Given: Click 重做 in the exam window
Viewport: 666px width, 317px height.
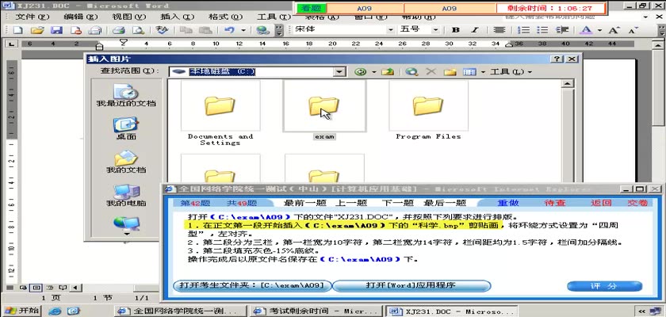Looking at the screenshot, I should pyautogui.click(x=508, y=203).
